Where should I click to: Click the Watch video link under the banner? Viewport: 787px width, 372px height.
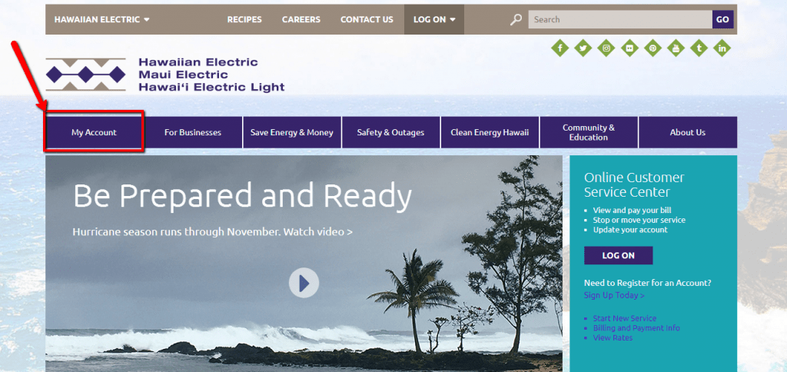317,232
